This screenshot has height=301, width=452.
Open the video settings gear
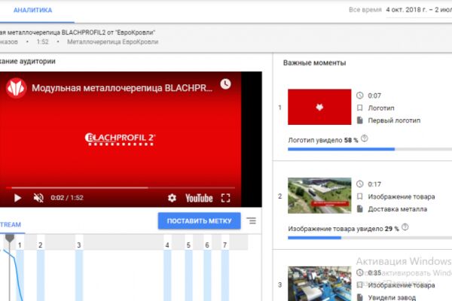click(x=172, y=198)
